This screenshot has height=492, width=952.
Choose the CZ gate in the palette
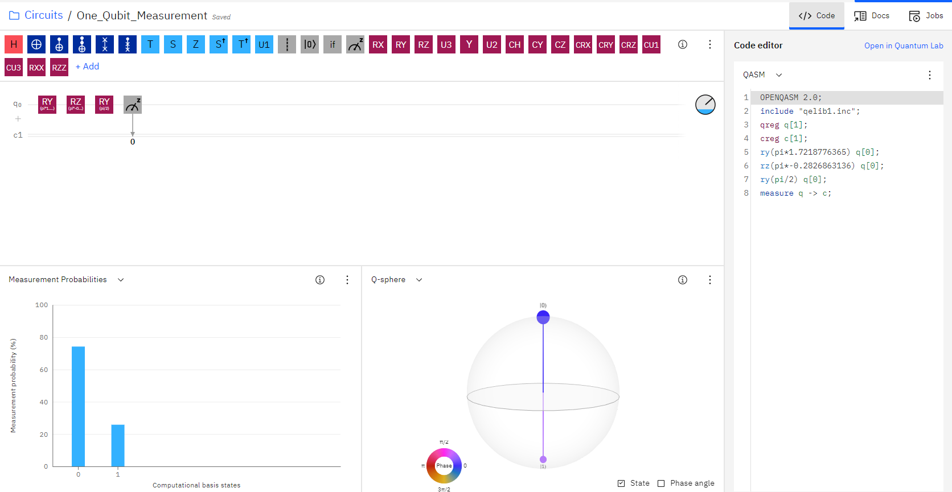coord(560,44)
